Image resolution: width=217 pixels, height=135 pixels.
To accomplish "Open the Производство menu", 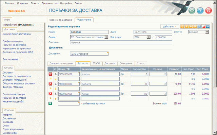I will (50, 3).
